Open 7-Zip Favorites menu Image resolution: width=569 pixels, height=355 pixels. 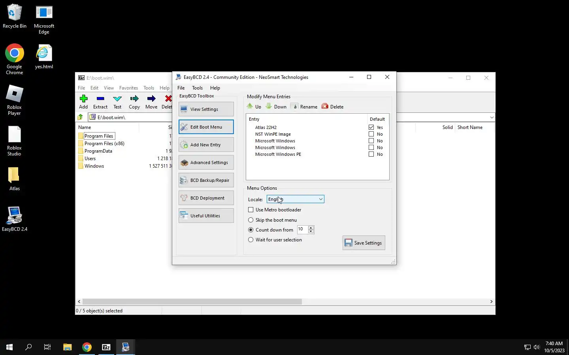128,88
